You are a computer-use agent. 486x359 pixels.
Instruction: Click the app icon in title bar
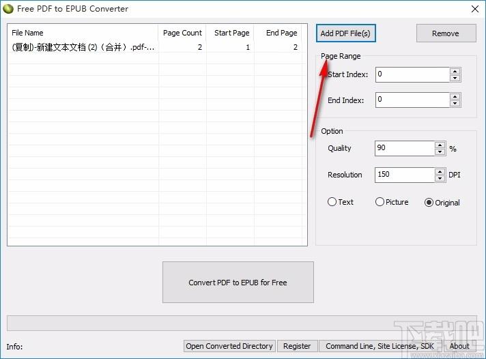[x=8, y=9]
